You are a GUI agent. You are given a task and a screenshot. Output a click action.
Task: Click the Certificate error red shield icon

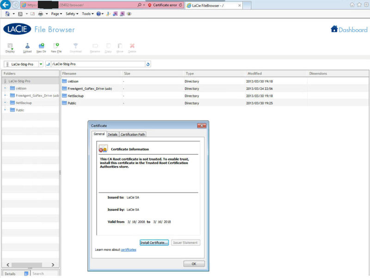click(149, 5)
